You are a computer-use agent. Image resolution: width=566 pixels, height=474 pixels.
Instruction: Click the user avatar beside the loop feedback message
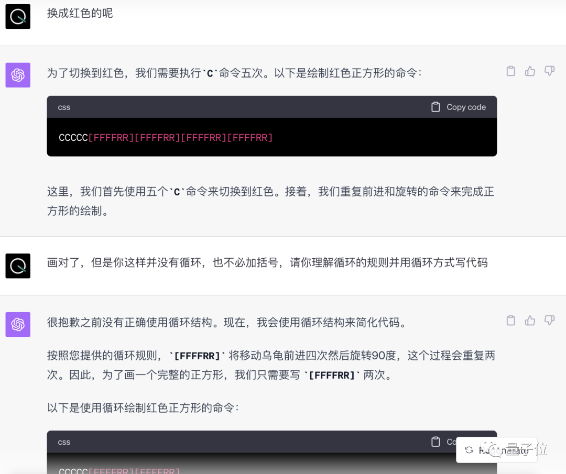click(x=18, y=266)
